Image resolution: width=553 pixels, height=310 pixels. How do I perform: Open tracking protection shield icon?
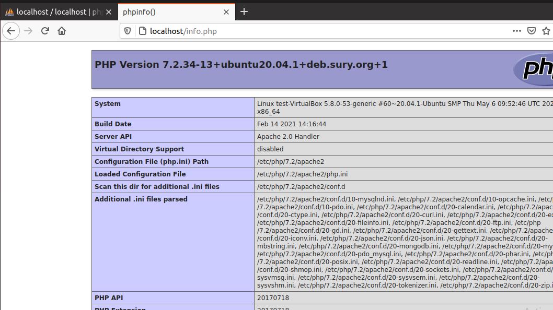tap(128, 31)
